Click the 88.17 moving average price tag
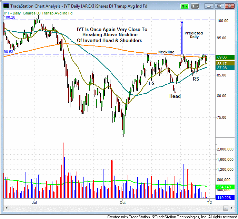 225,64
